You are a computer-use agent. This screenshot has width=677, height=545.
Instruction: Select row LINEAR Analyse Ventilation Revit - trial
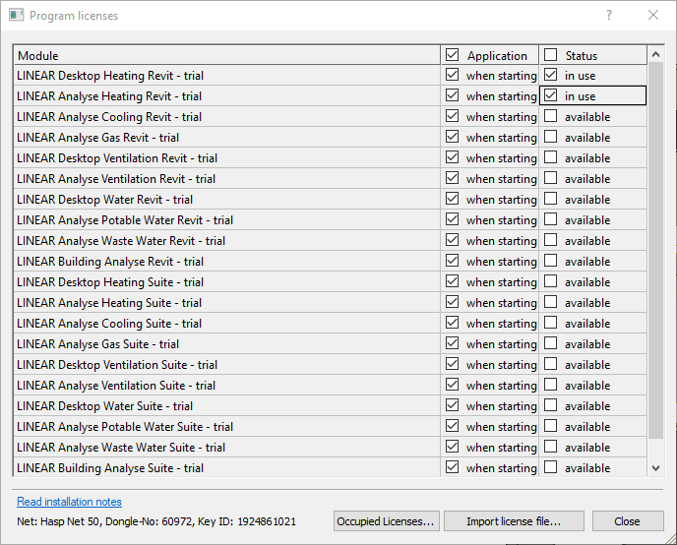point(331,179)
